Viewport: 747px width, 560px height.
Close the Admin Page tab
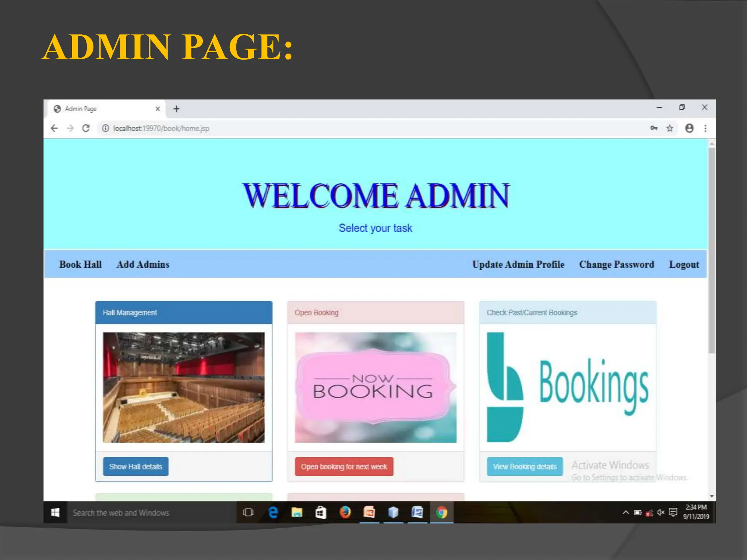click(x=158, y=109)
